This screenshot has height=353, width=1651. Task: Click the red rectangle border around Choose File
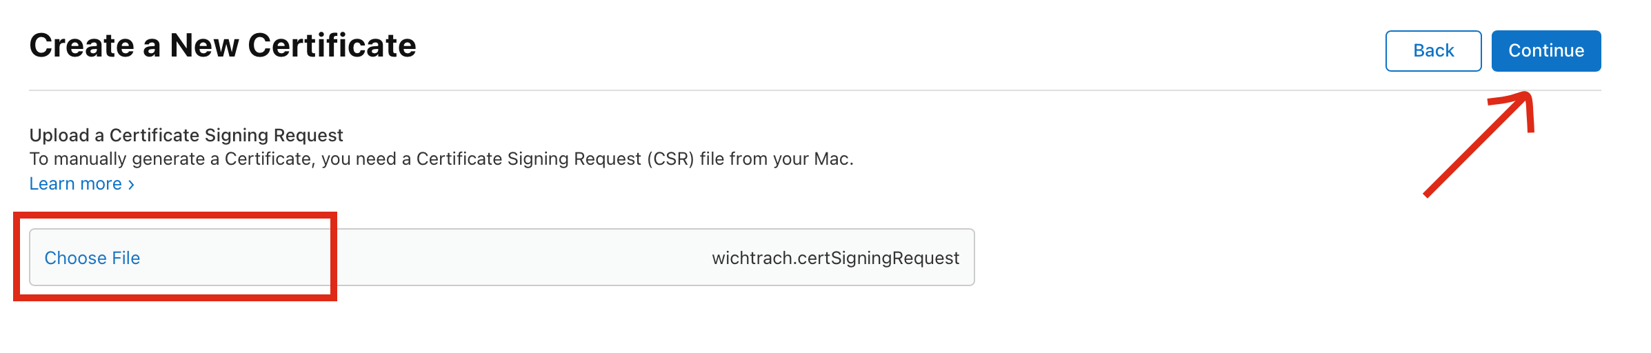334,256
